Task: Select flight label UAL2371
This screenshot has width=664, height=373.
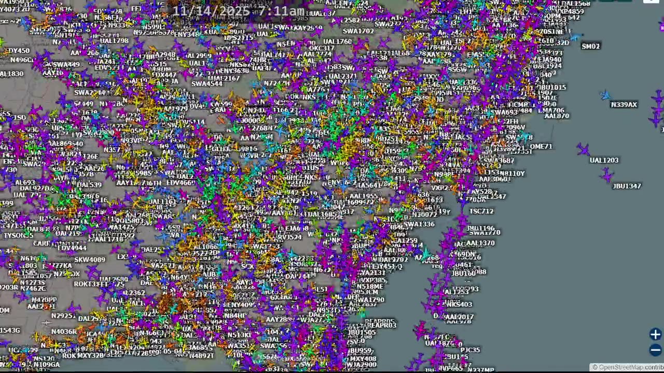Action: (343, 76)
